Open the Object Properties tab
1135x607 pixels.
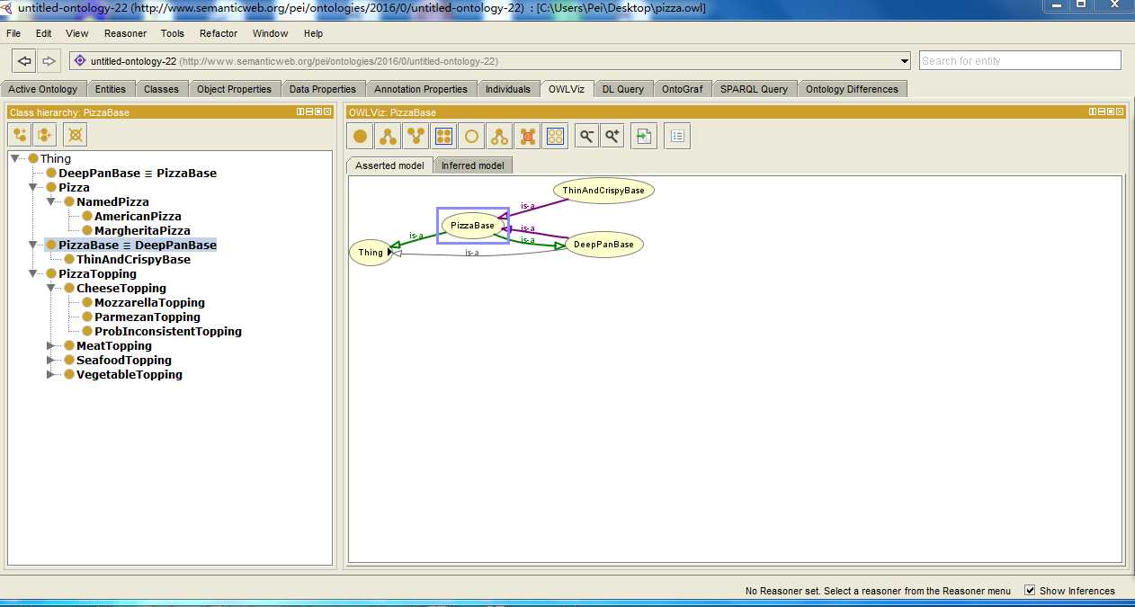tap(234, 89)
